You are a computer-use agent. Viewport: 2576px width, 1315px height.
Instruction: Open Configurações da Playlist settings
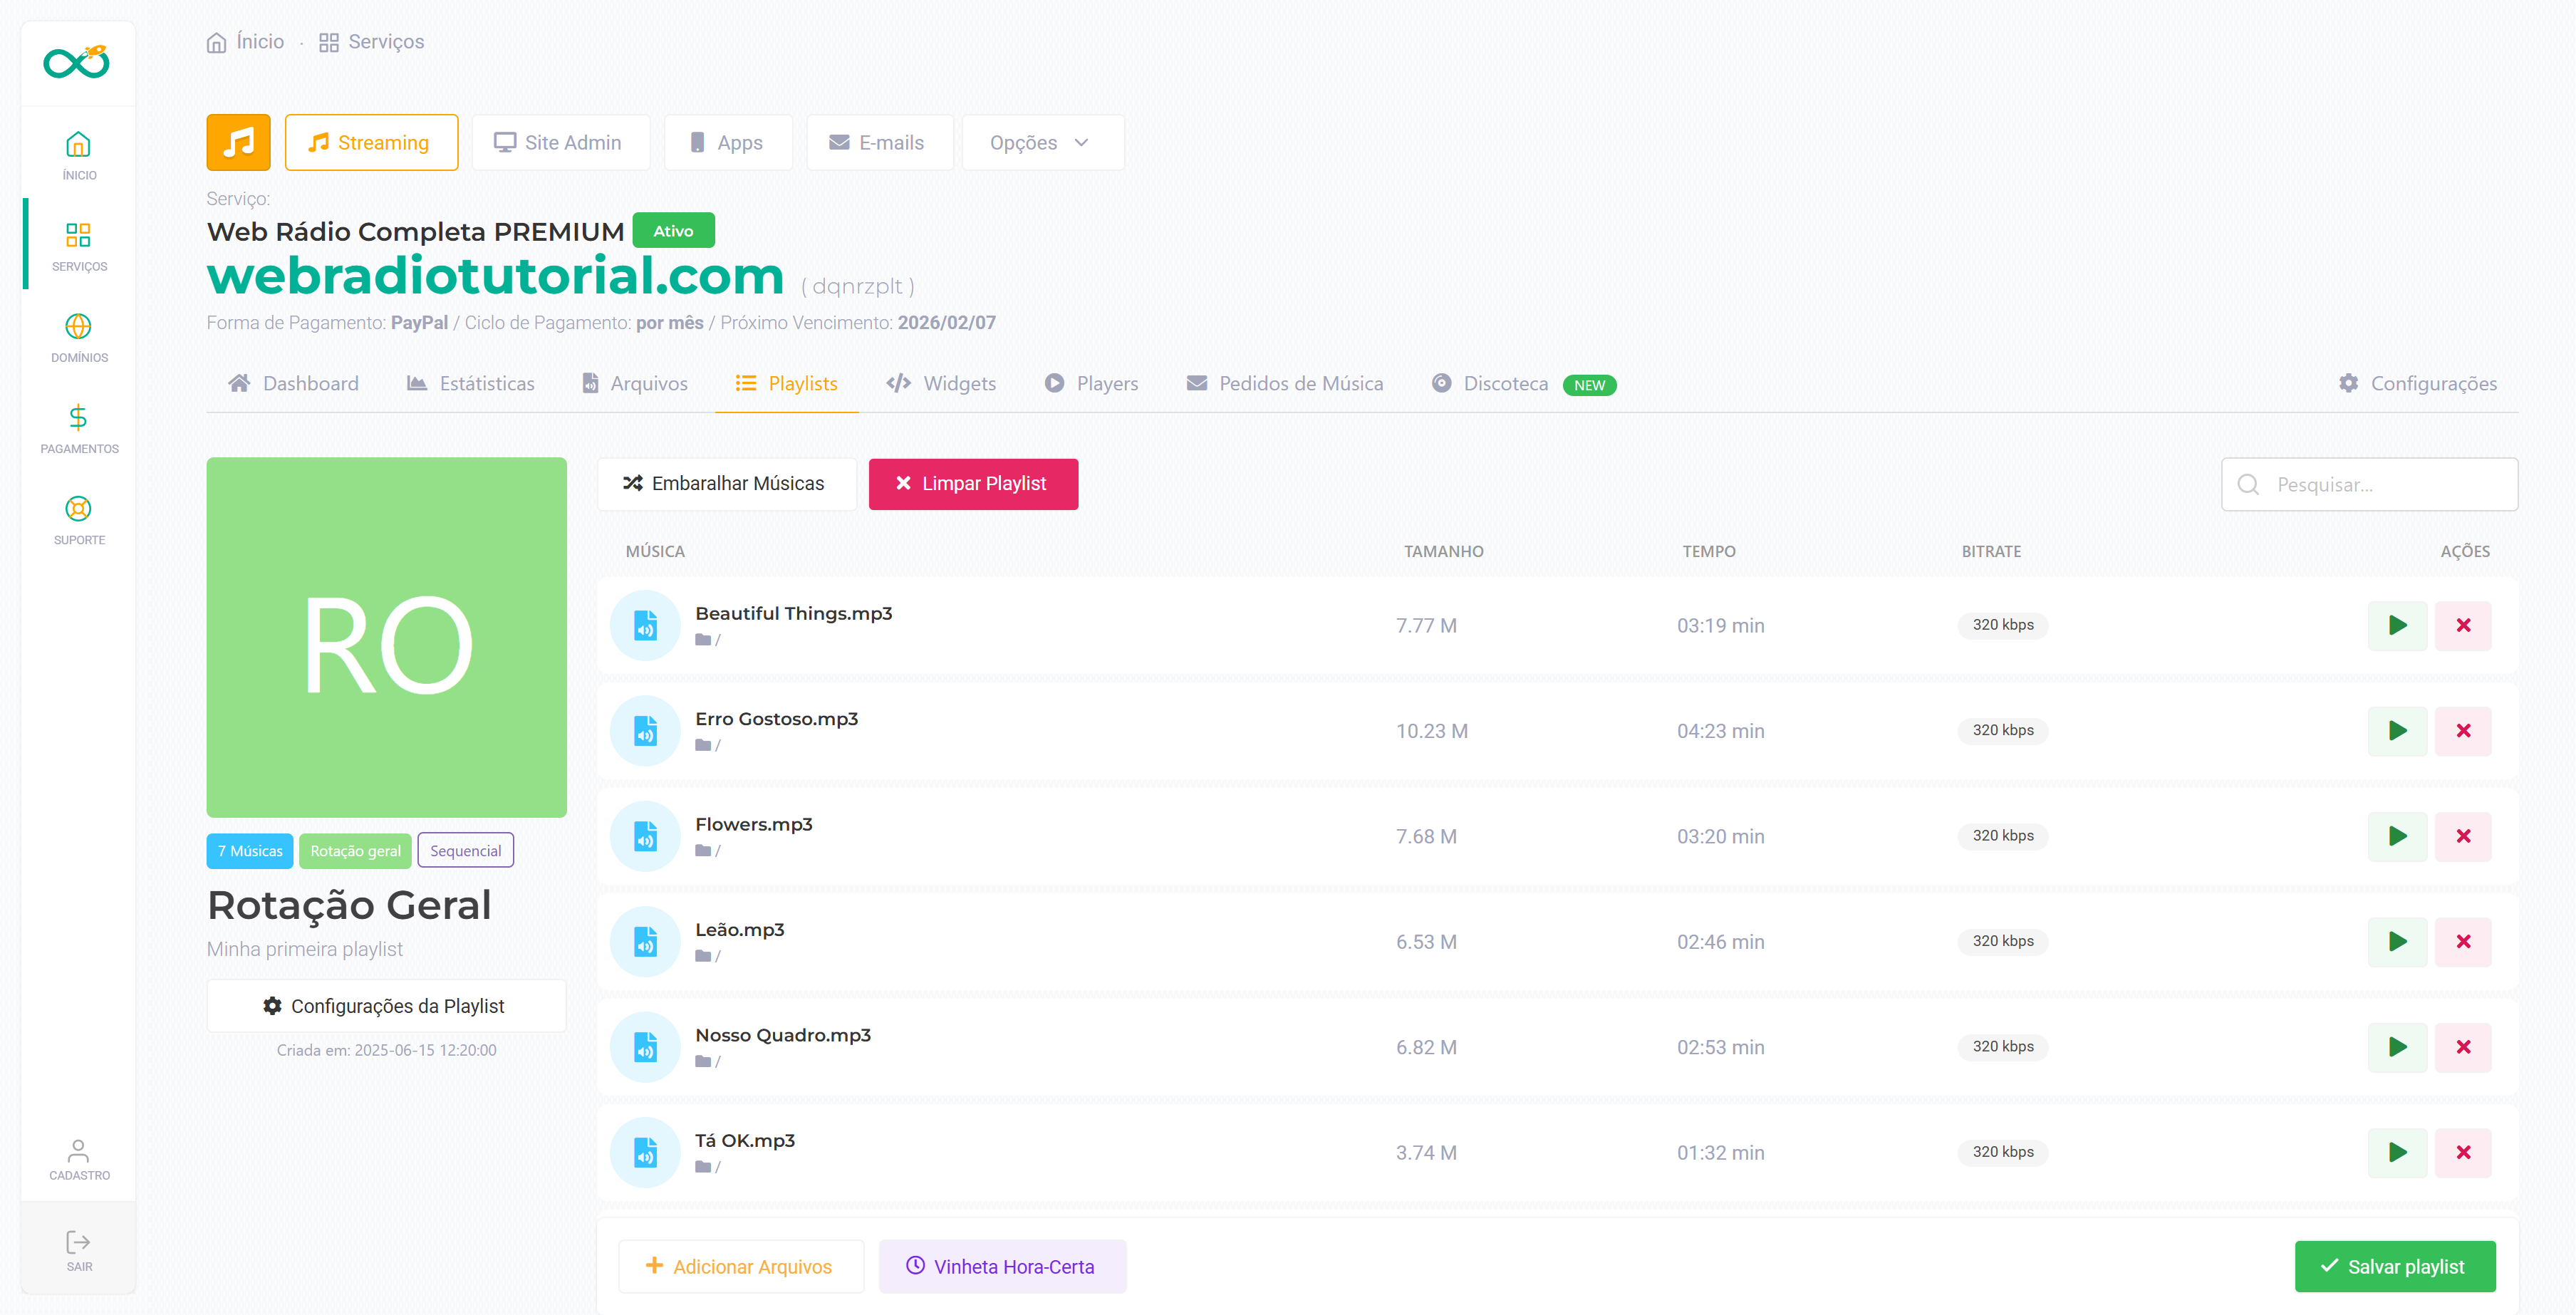[x=386, y=1006]
